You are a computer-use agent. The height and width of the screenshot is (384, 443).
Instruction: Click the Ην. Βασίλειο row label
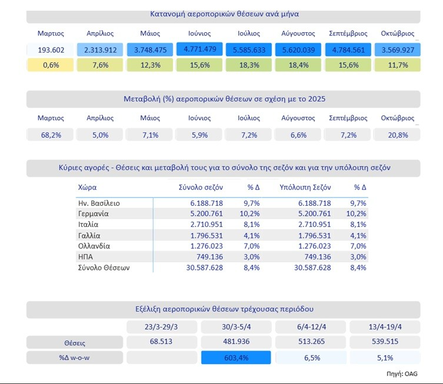tap(100, 202)
